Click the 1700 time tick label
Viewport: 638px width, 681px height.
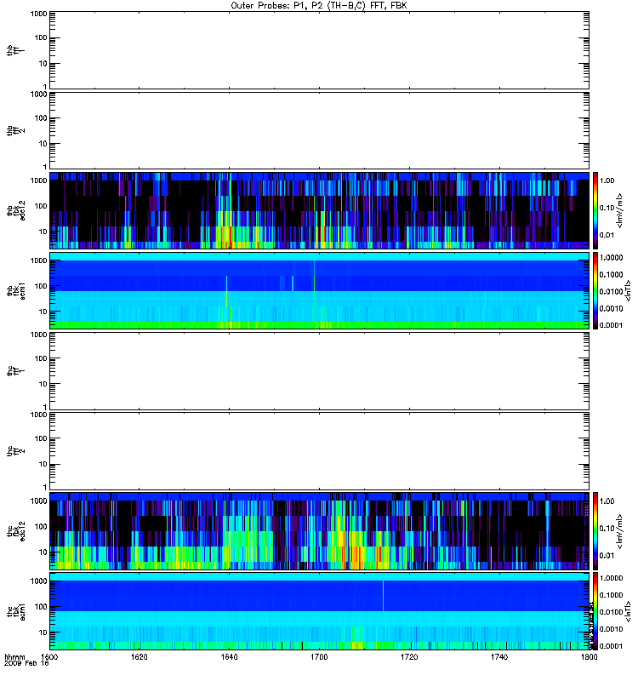(319, 657)
